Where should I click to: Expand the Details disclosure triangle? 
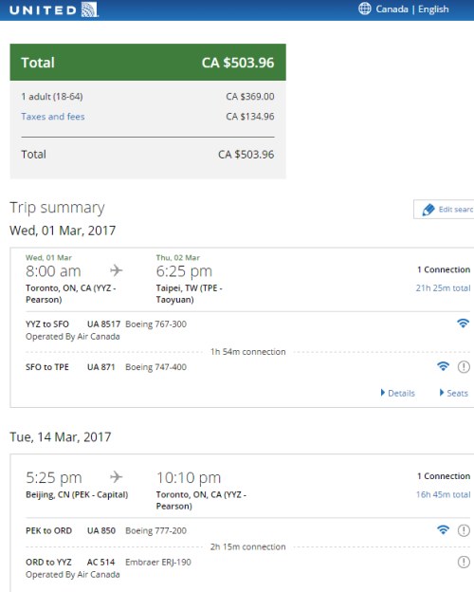pos(383,393)
